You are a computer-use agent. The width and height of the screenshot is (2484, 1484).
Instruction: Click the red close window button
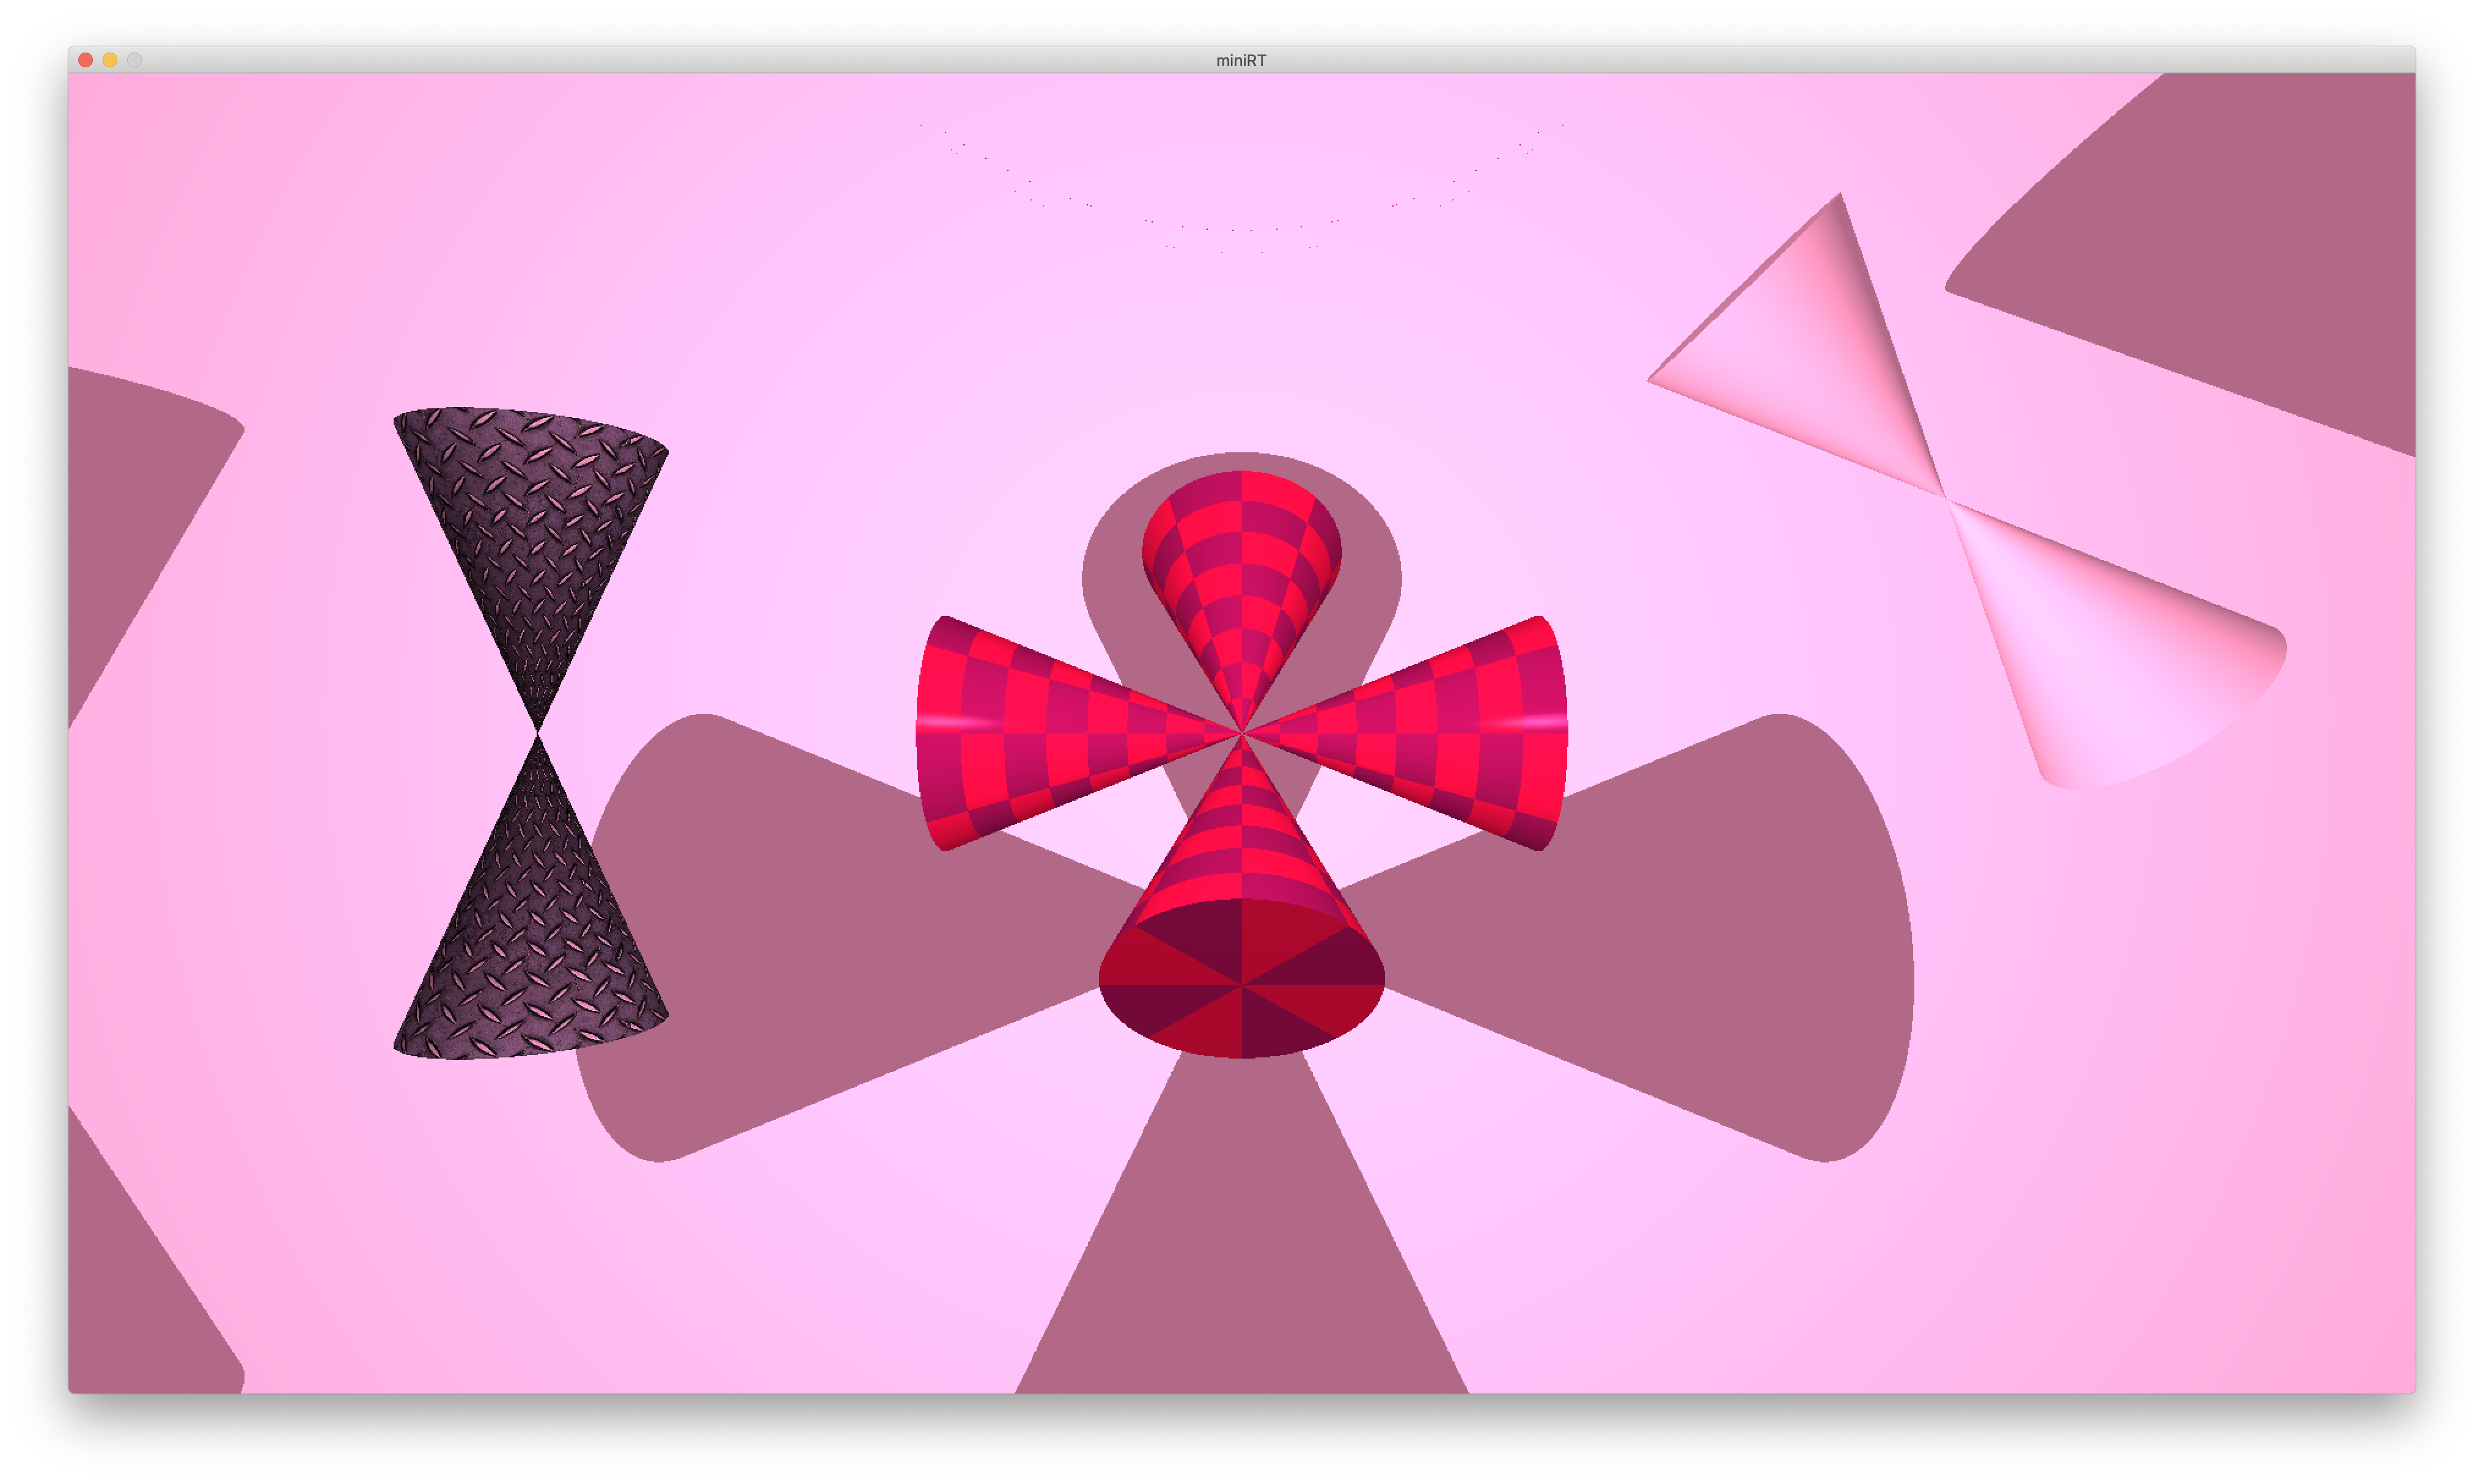[x=86, y=60]
